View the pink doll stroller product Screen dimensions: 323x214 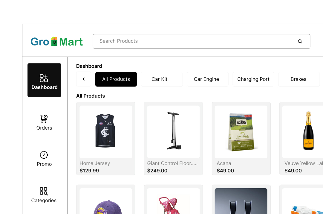point(173,200)
